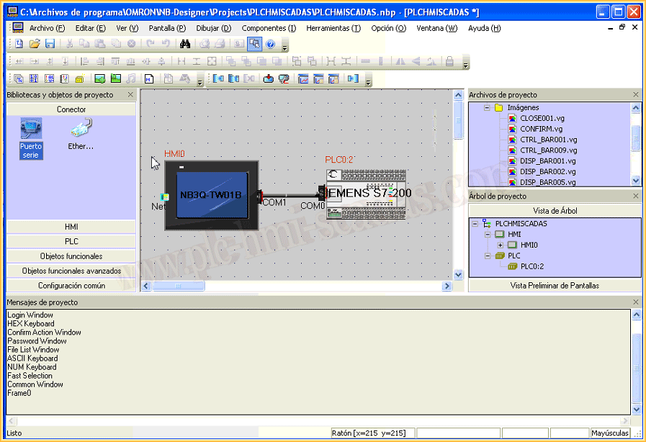Open the Herramientas menu
The width and height of the screenshot is (646, 442).
click(x=333, y=28)
